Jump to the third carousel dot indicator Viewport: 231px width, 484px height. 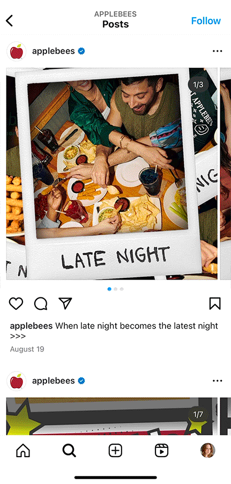[x=122, y=289]
